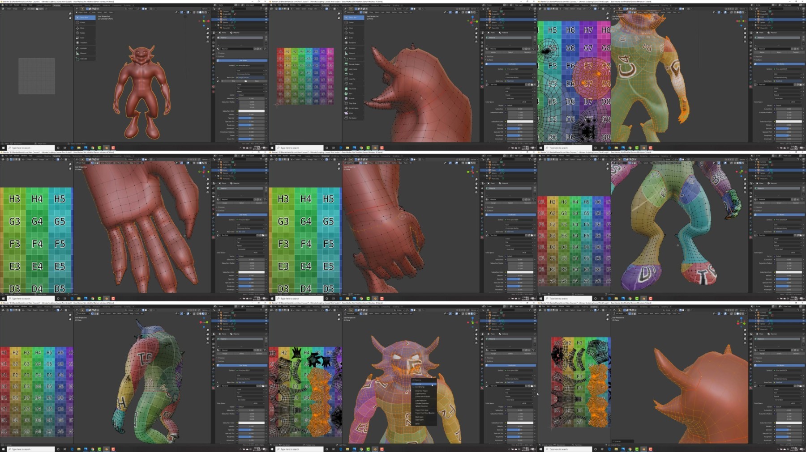Expand the Preview panel in top-left frame properties
The height and width of the screenshot is (452, 806).
click(221, 53)
